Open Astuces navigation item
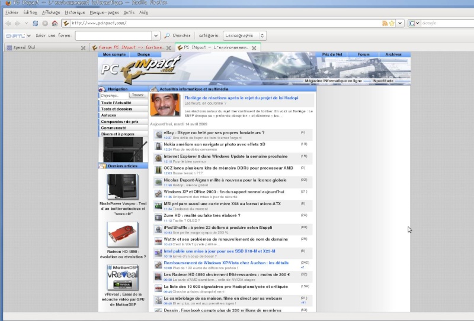474x321 pixels. (123, 115)
